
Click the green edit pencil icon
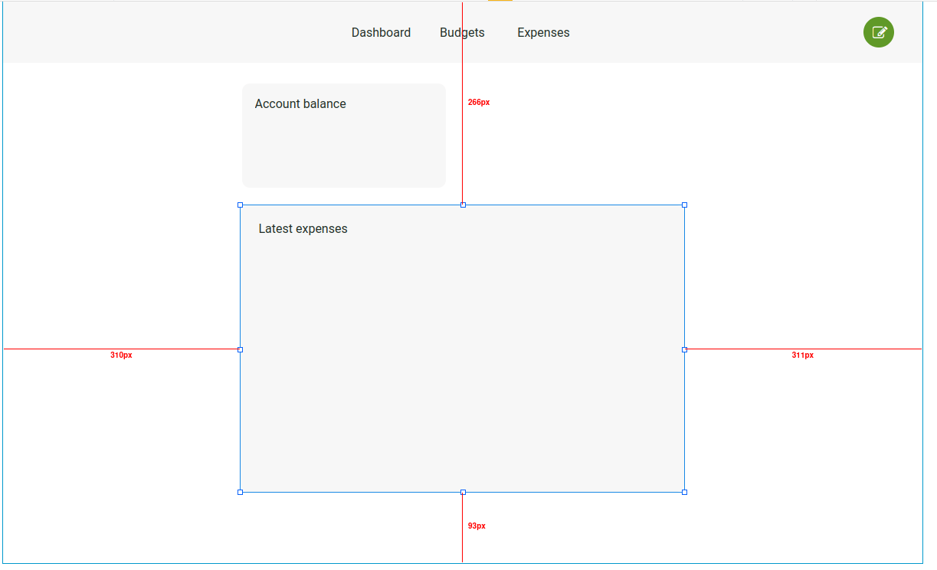(878, 32)
